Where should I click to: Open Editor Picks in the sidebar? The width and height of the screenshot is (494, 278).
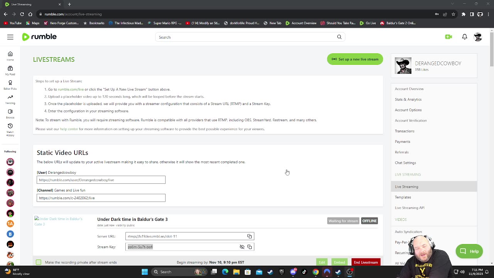click(x=10, y=85)
